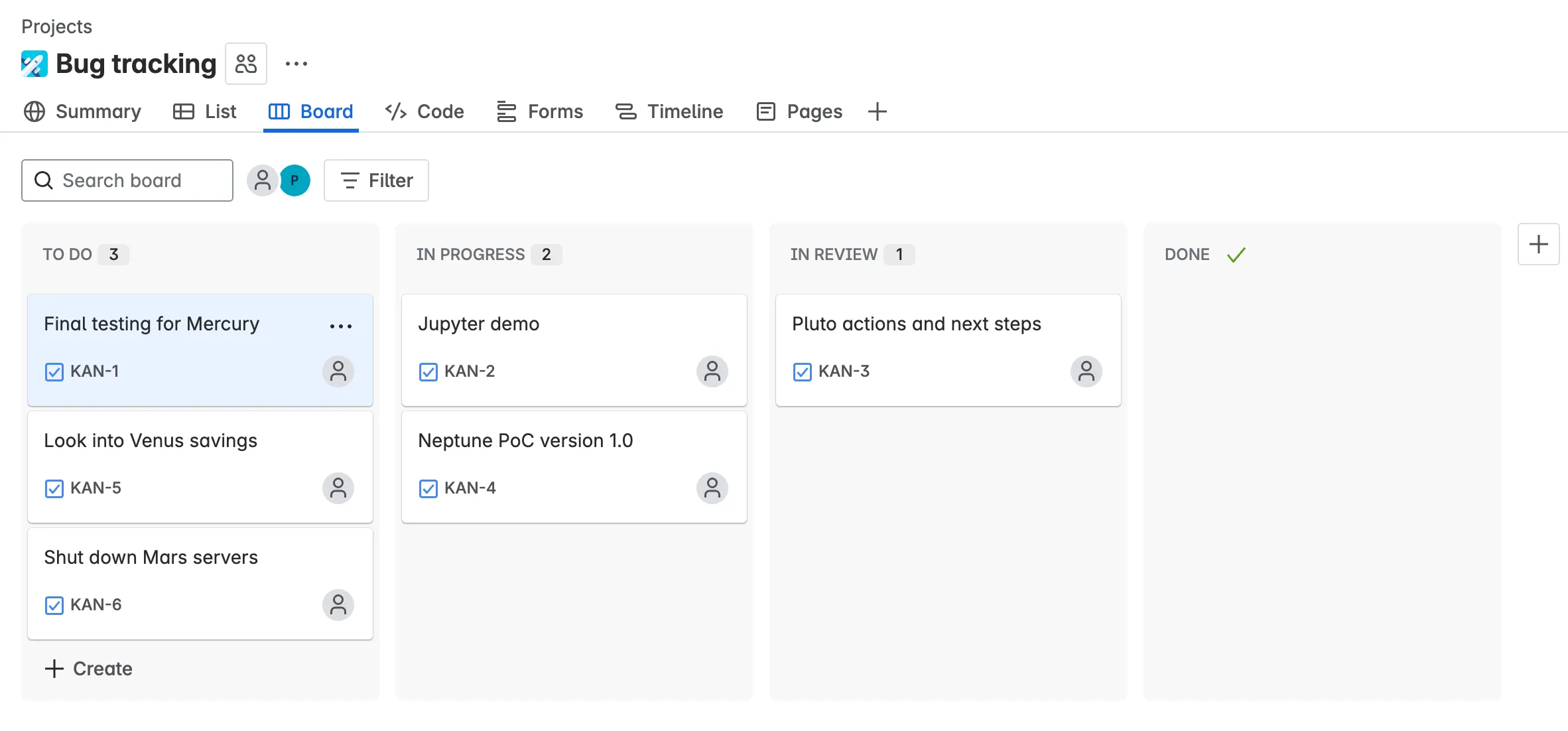Viewport: 1568px width, 731px height.
Task: Open the Projects breadcrumb link
Action: point(56,27)
